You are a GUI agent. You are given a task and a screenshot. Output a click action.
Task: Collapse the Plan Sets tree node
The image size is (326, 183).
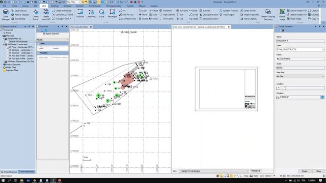coord(2,36)
